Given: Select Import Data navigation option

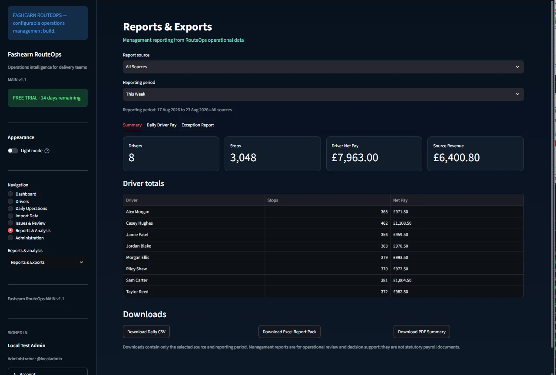Looking at the screenshot, I should (x=23, y=216).
